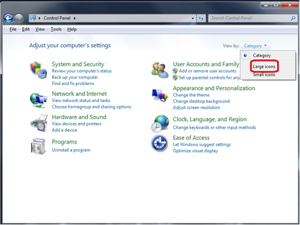Go back with the blue Back arrow
The width and height of the screenshot is (300, 225).
(8, 19)
